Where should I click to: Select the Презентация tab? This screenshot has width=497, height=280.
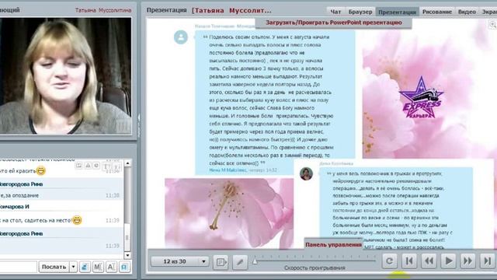397,12
